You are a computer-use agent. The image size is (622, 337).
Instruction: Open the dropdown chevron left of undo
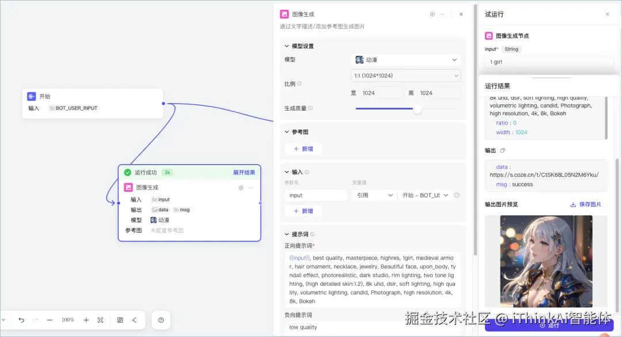[x=3, y=320]
